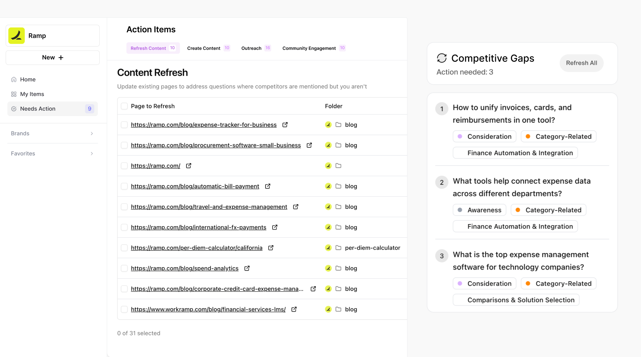Image resolution: width=641 pixels, height=357 pixels.
Task: Click the Refresh All button
Action: (581, 63)
